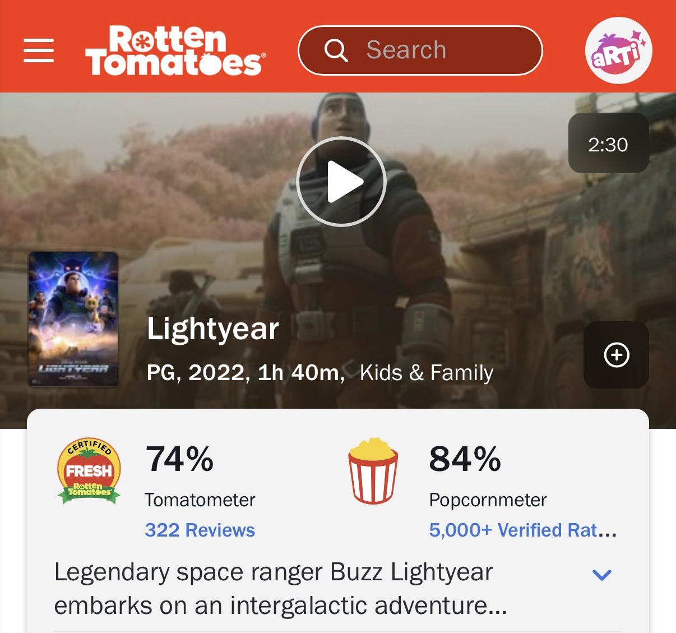Click the Popcornmeter label
The width and height of the screenshot is (676, 633).
coord(488,500)
